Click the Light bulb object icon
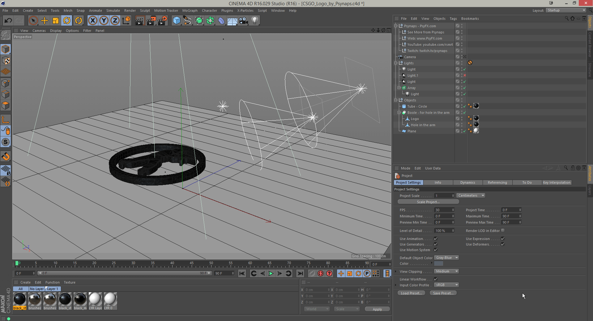The height and width of the screenshot is (321, 593). (254, 21)
